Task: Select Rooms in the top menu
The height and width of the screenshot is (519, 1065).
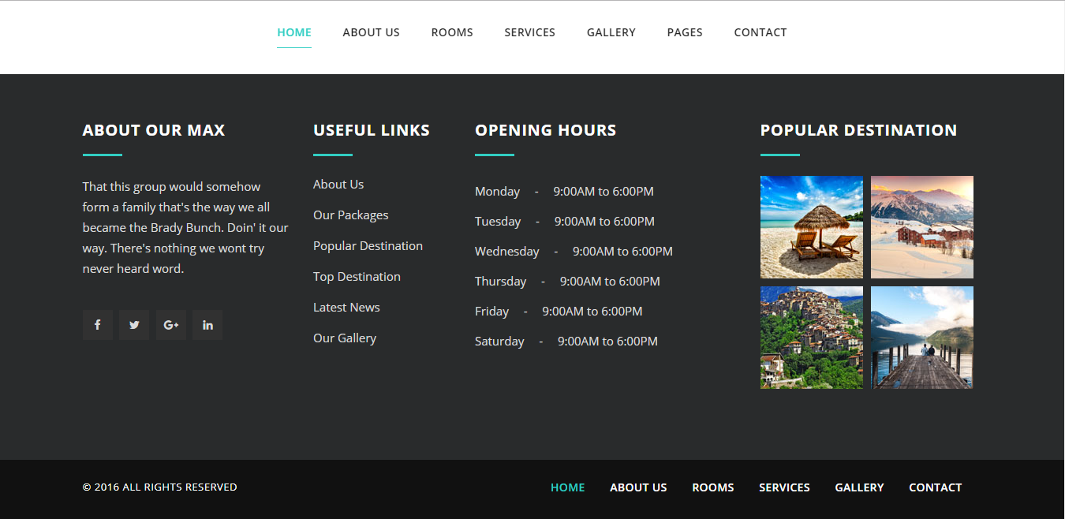Action: [x=452, y=32]
